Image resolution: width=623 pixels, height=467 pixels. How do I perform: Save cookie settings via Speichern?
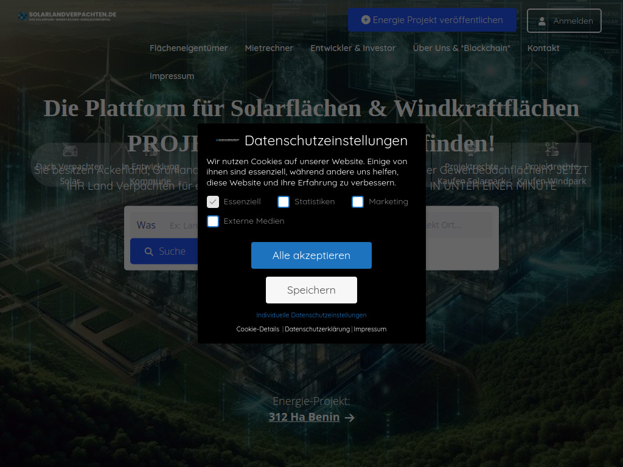point(311,289)
